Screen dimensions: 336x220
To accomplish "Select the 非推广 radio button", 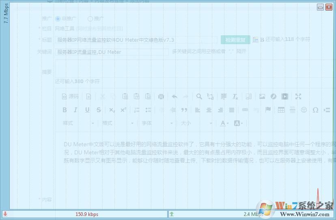I will pyautogui.click(x=58, y=19).
